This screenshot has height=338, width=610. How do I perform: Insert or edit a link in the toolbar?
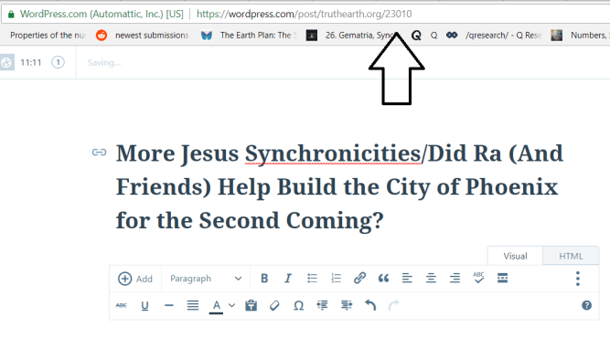tap(359, 279)
